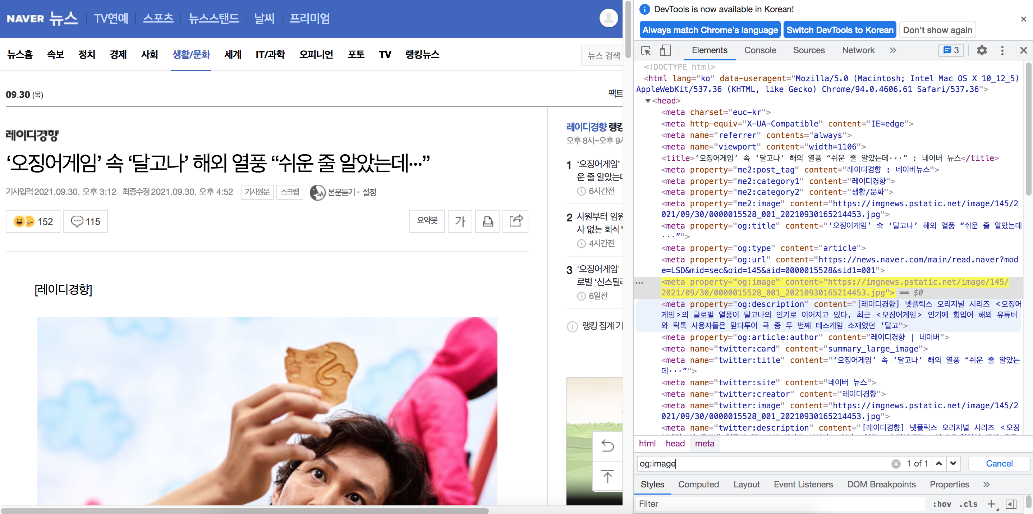Open the DOM Breakpoints tab
This screenshot has width=1033, height=514.
click(x=881, y=485)
